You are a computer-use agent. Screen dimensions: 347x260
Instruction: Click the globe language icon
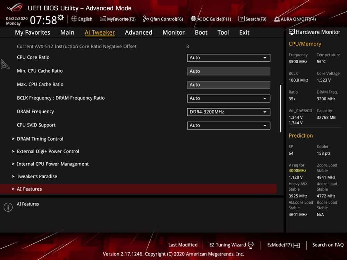pyautogui.click(x=74, y=19)
